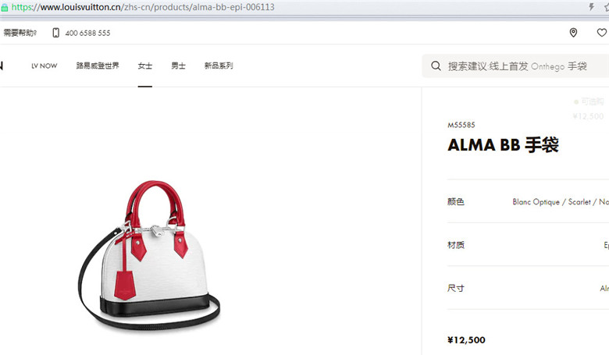The image size is (609, 355).
Task: Call the 400 6588 555 phone link
Action: pyautogui.click(x=87, y=34)
